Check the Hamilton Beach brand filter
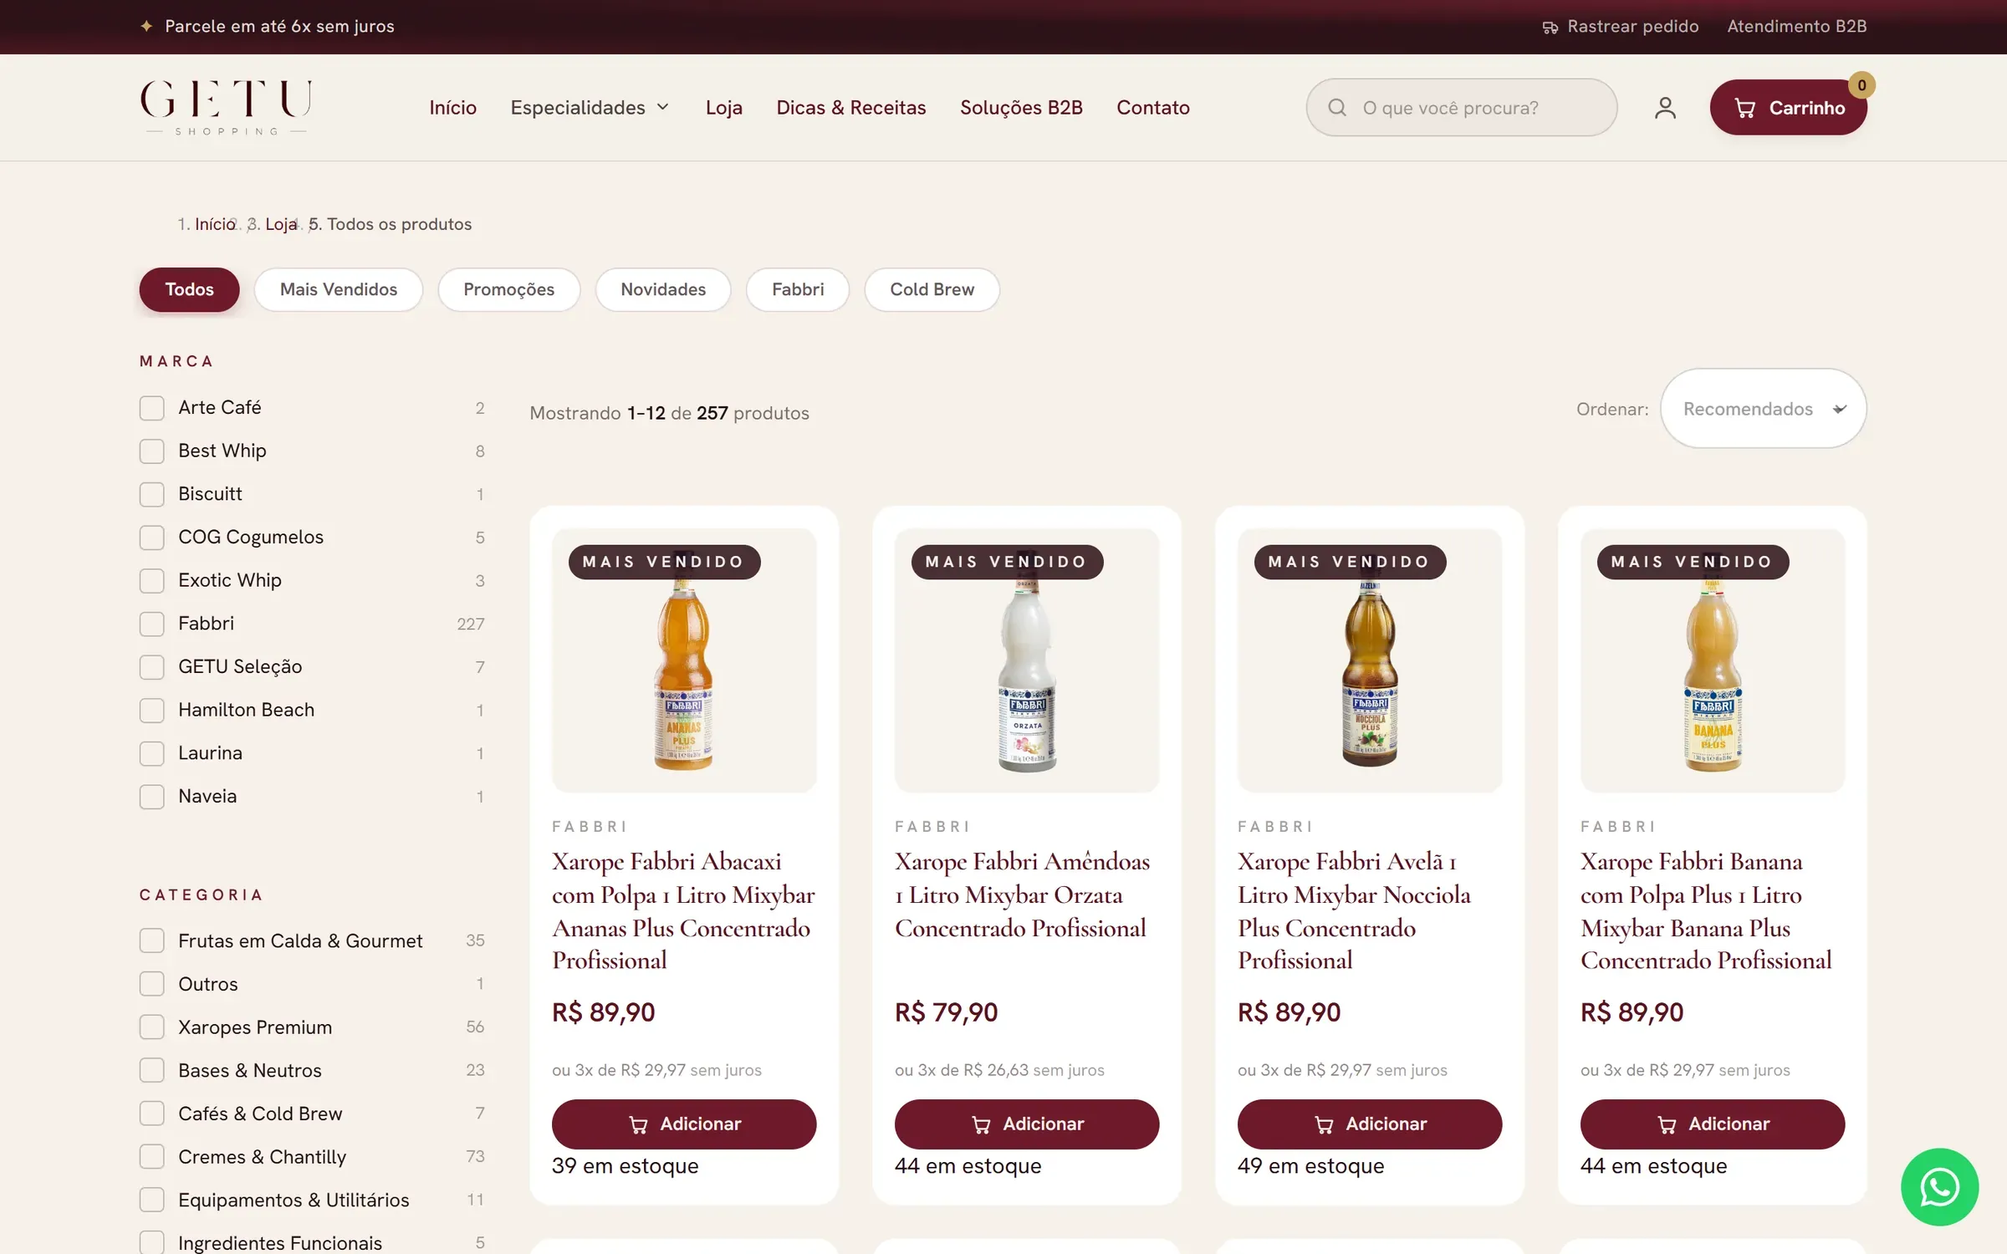 (151, 711)
